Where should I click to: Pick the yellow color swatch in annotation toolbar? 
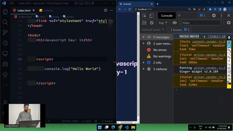(x=229, y=87)
